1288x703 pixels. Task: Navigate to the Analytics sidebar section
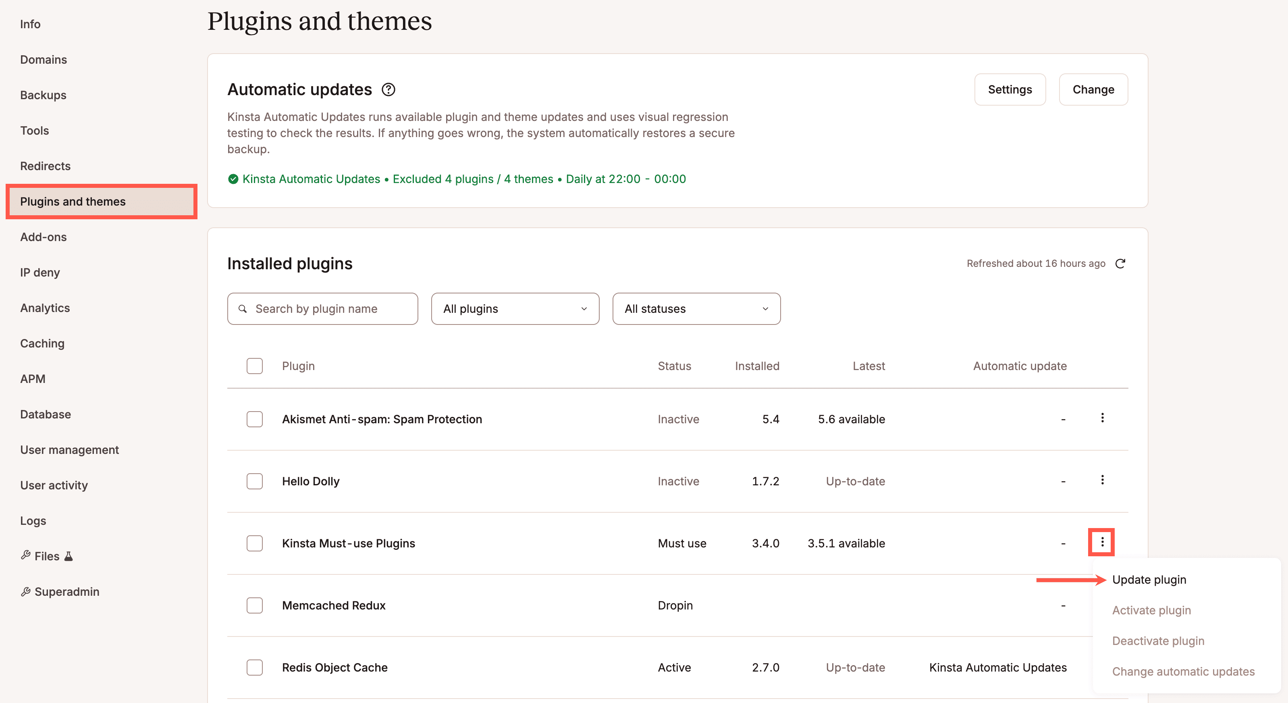point(45,308)
